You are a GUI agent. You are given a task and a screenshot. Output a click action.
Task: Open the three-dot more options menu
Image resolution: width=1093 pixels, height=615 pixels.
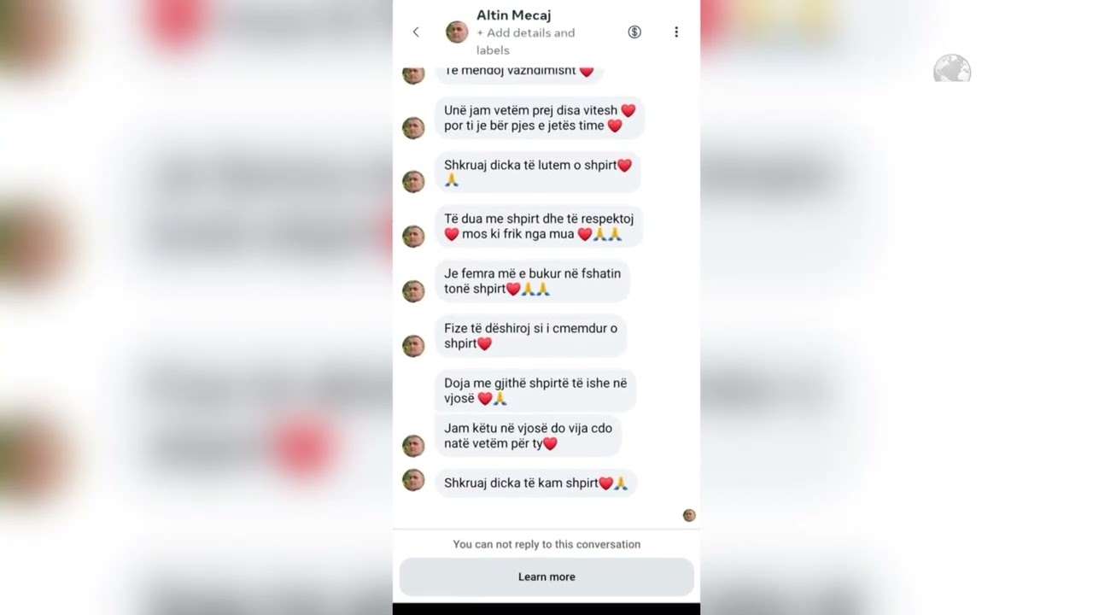point(676,32)
